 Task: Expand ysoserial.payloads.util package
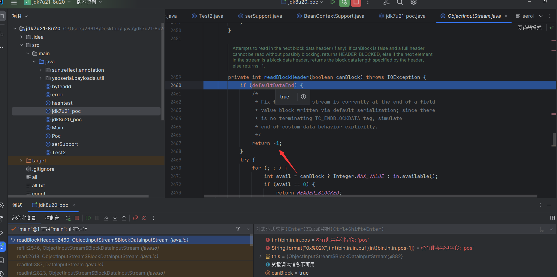41,78
